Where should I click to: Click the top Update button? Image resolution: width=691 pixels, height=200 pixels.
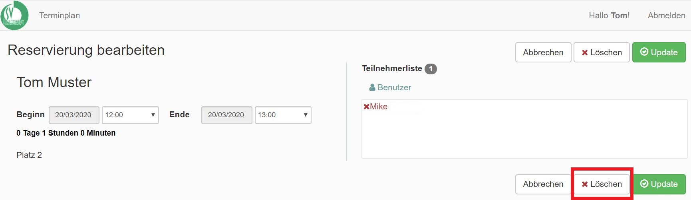pos(659,52)
